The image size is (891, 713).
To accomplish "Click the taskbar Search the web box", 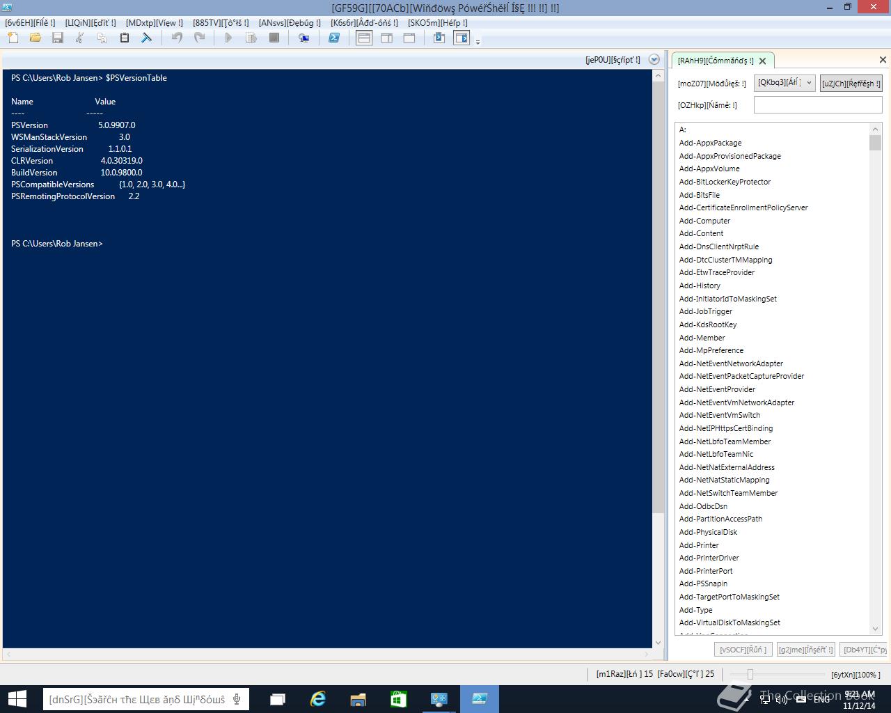I will pyautogui.click(x=146, y=699).
